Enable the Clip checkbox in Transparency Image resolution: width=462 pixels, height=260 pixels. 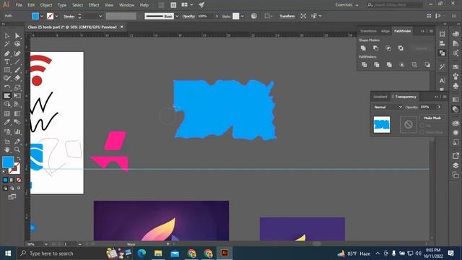[422, 126]
